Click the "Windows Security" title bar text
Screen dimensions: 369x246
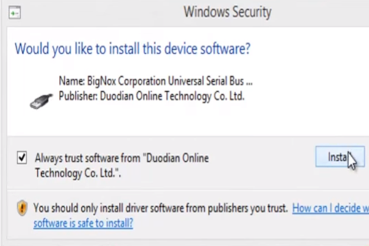tap(227, 12)
